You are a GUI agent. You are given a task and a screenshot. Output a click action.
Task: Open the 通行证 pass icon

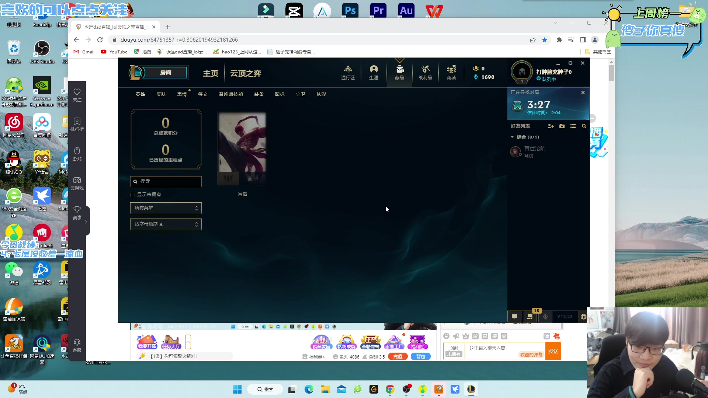tap(348, 72)
